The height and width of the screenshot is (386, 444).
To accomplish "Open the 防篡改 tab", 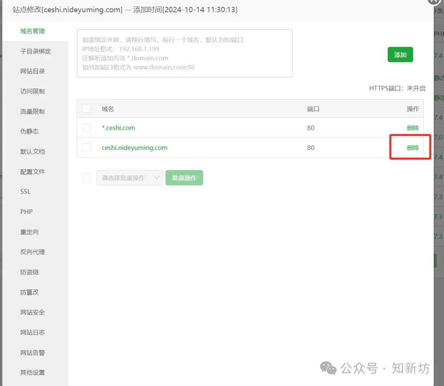I will point(29,292).
